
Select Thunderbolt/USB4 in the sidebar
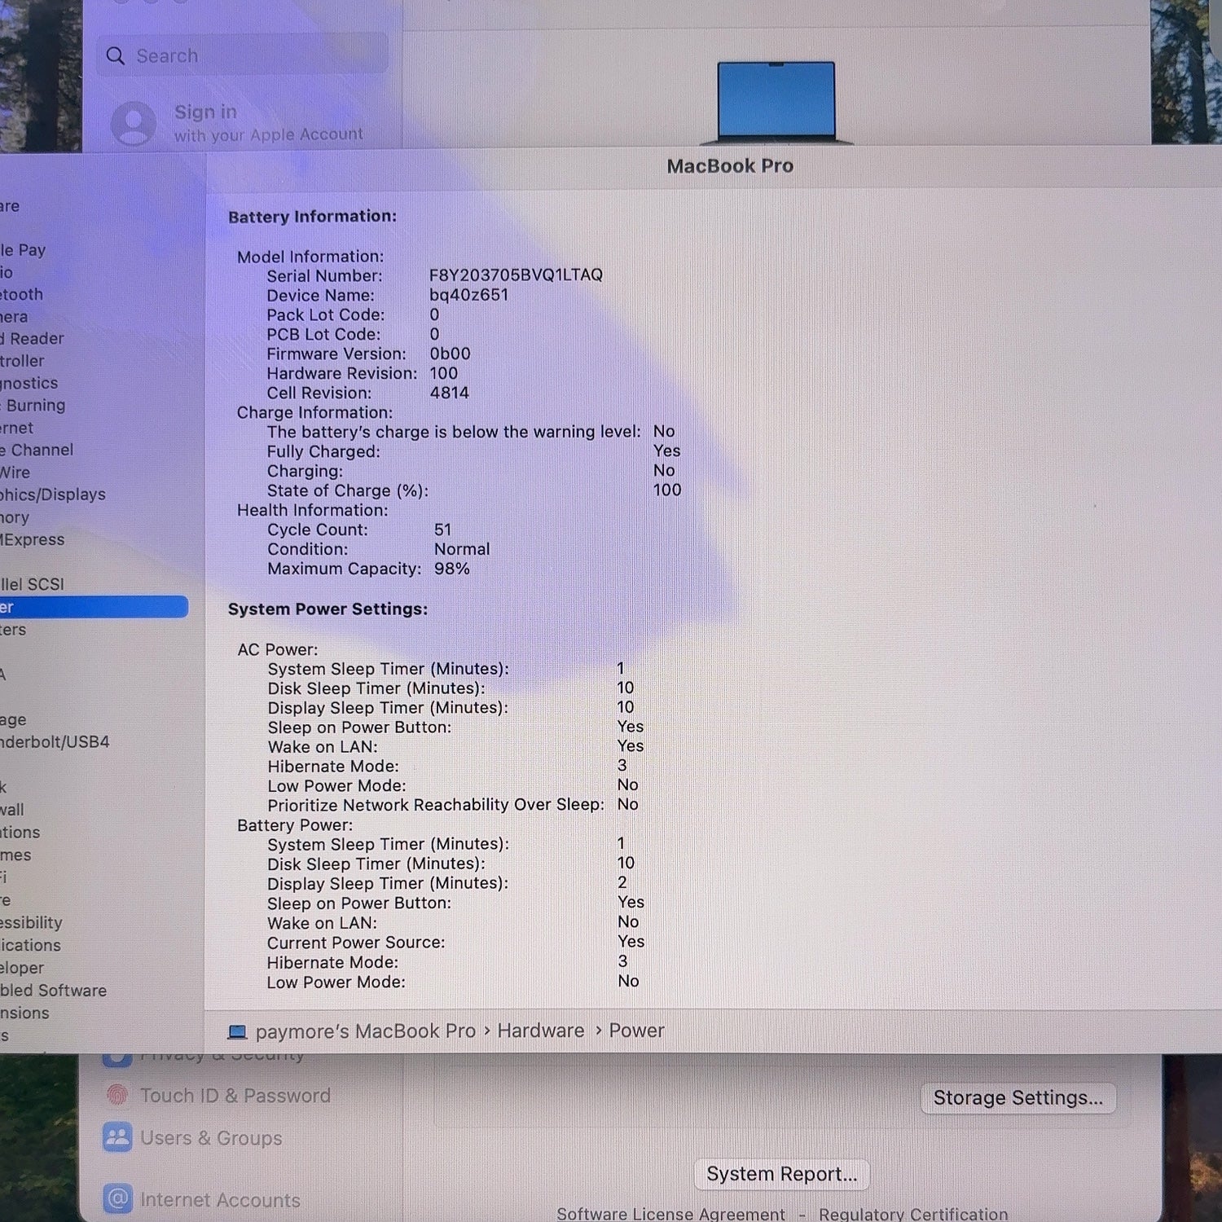pyautogui.click(x=55, y=741)
